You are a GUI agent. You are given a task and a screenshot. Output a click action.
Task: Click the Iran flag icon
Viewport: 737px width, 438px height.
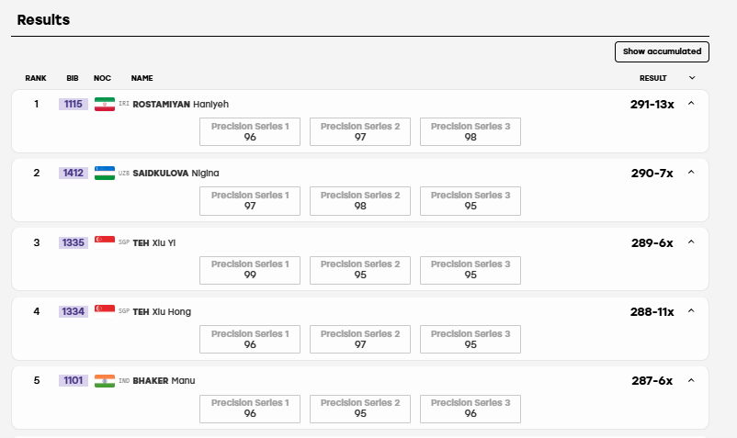click(x=105, y=104)
